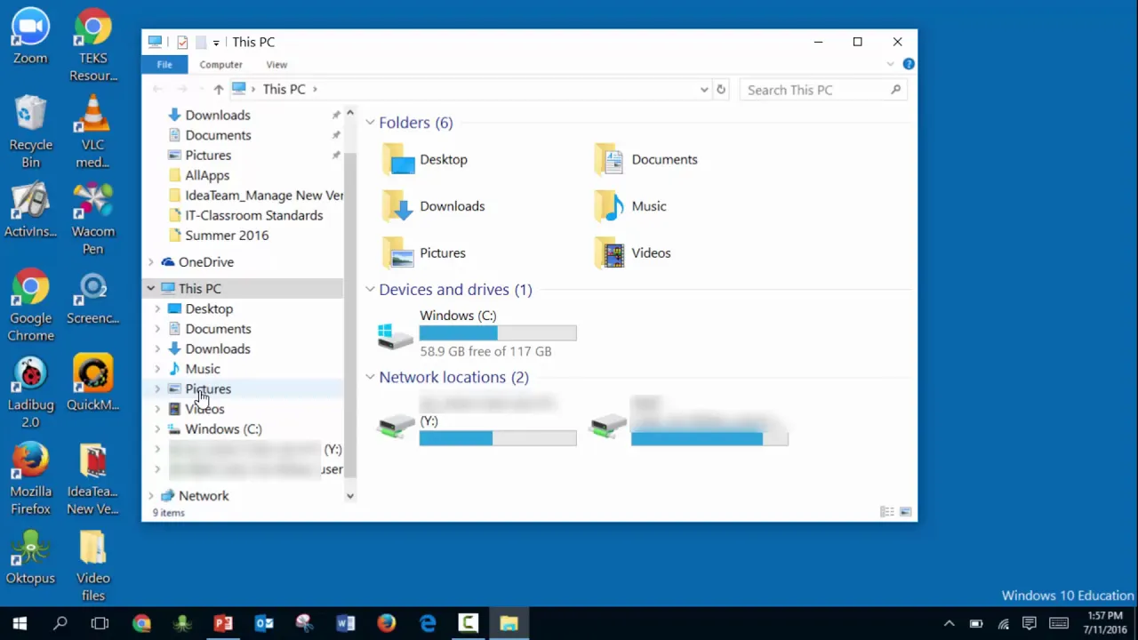Select Summer 2016 in Quick access
1138x640 pixels.
click(227, 236)
